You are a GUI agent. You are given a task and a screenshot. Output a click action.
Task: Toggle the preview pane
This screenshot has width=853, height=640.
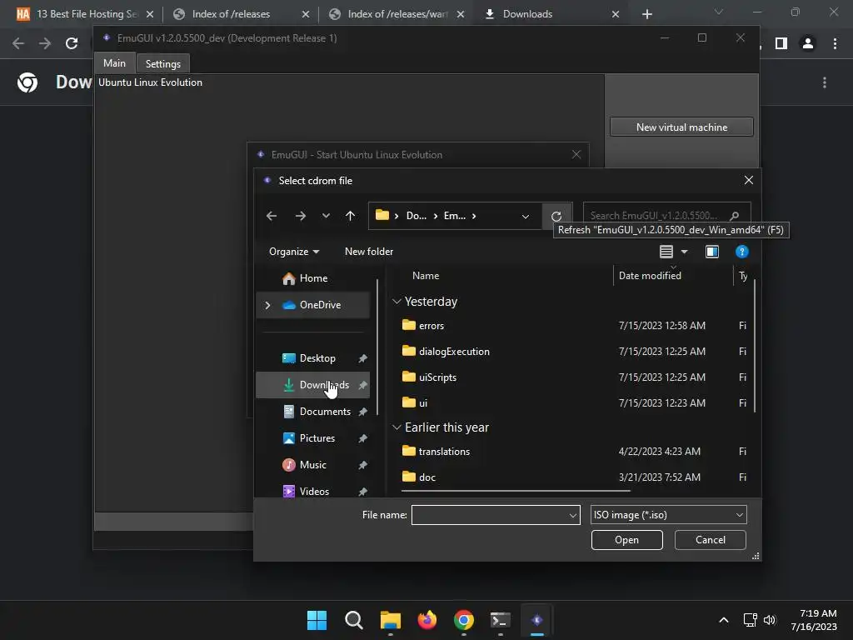tap(712, 252)
